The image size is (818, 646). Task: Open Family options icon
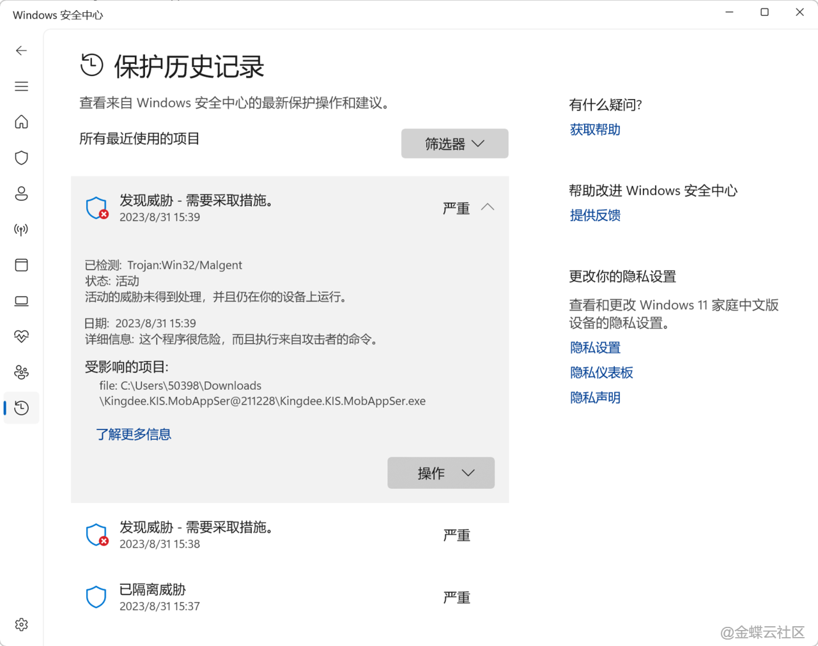22,372
